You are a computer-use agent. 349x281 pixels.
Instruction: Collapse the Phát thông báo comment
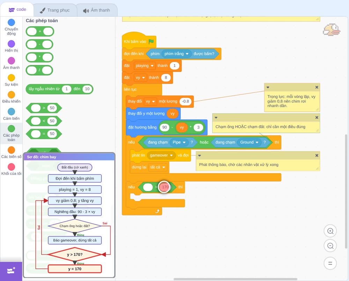tap(199, 155)
